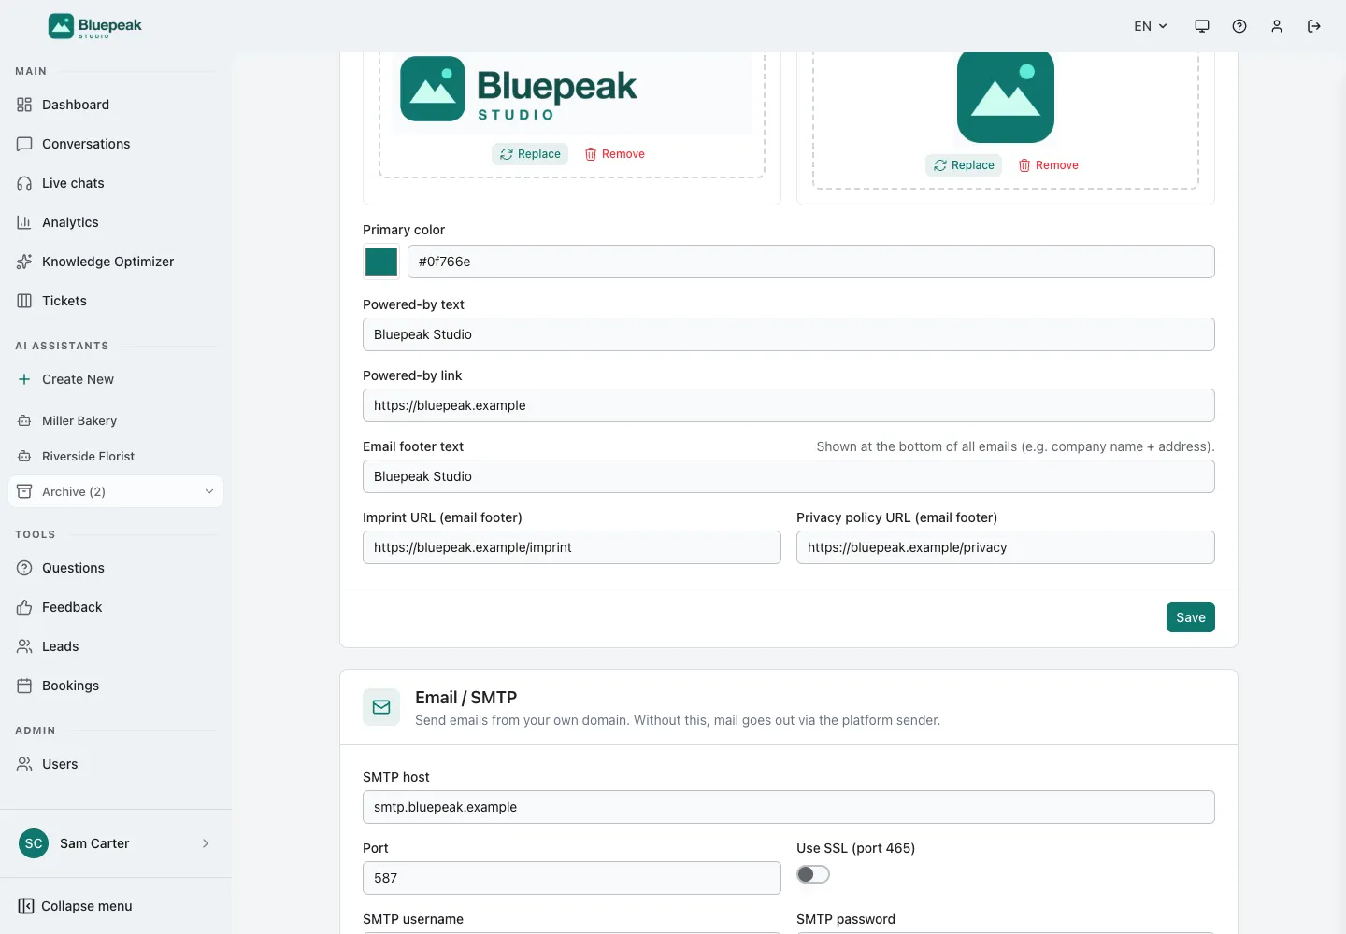
Task: Remove the square icon logo
Action: click(x=1049, y=165)
